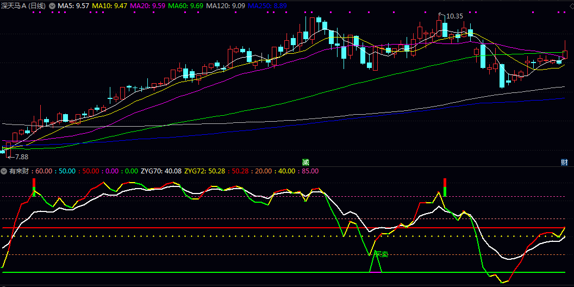This screenshot has height=287, width=574.
Task: Click the blue MA250: 8.89 label
Action: coord(267,6)
